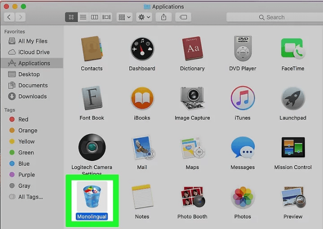Click into the Search field
Screen dimensions: 323x229
275,17
